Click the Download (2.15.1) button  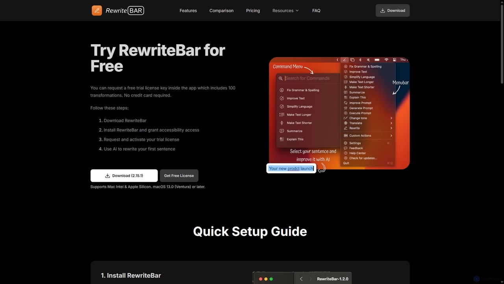pyautogui.click(x=124, y=176)
